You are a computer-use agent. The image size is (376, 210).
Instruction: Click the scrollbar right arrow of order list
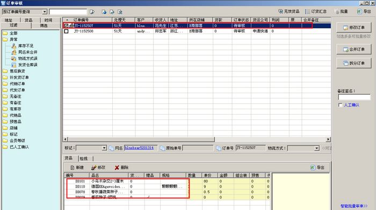coord(328,139)
